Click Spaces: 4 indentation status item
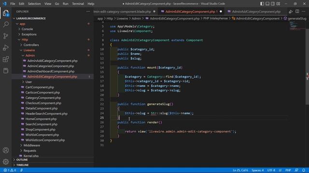Viewport: 309px width, 173px height. click(x=257, y=170)
